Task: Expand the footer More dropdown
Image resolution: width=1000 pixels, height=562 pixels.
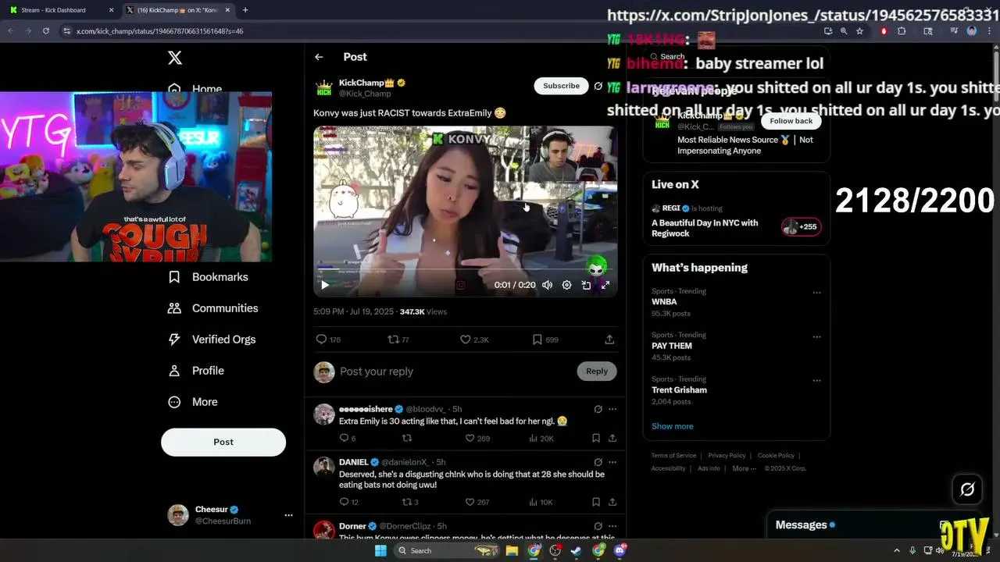Action: (x=744, y=468)
